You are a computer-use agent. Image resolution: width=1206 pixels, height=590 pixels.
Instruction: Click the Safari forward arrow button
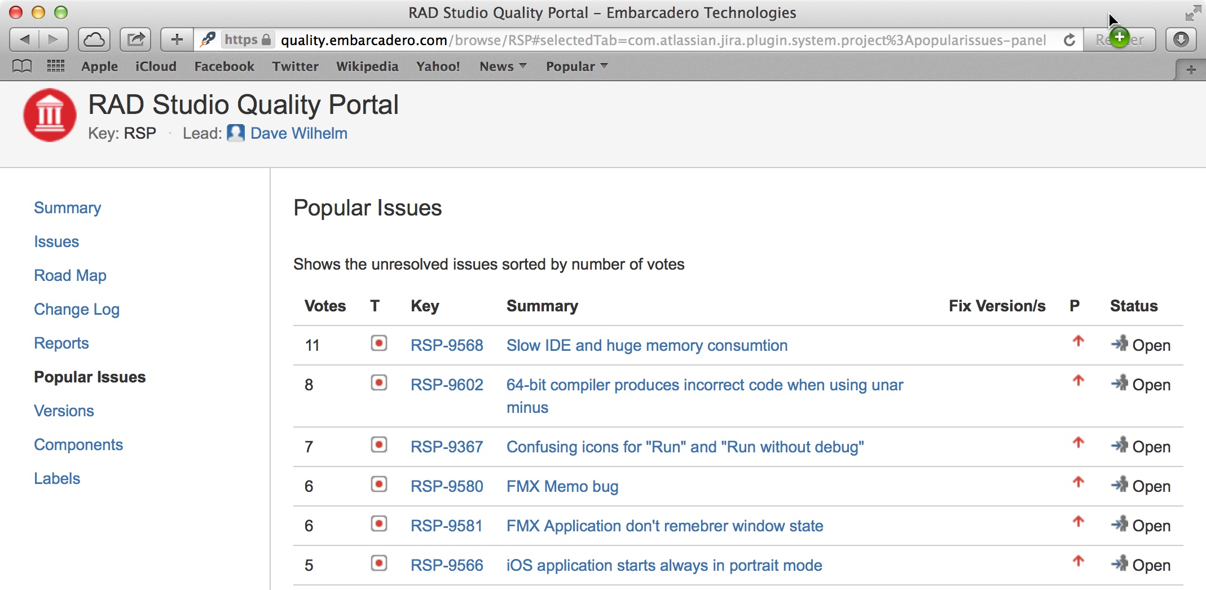(54, 39)
